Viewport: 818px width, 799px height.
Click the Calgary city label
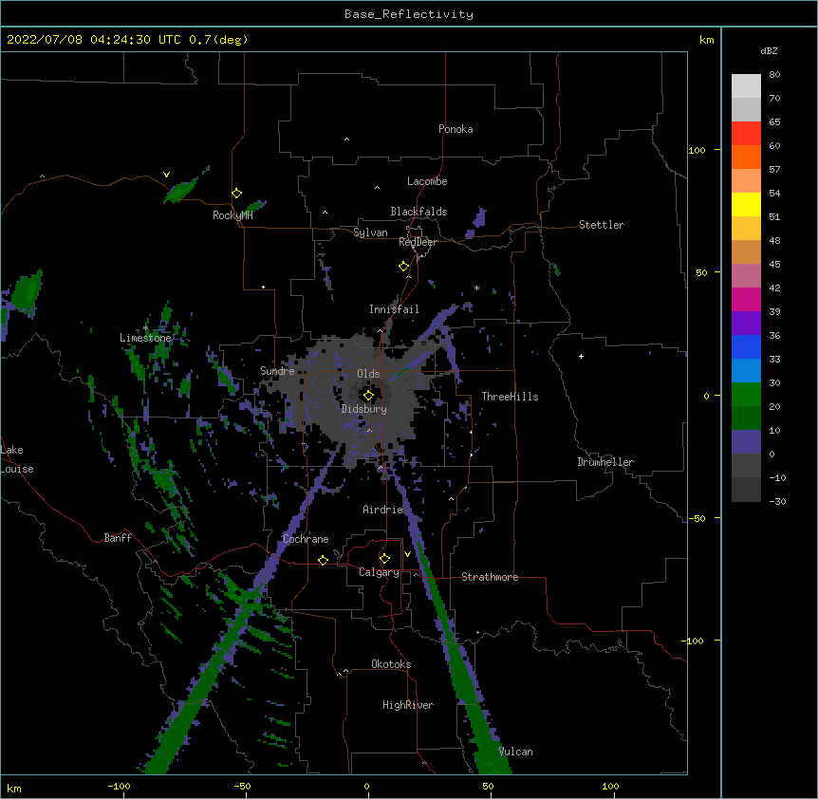point(379,572)
